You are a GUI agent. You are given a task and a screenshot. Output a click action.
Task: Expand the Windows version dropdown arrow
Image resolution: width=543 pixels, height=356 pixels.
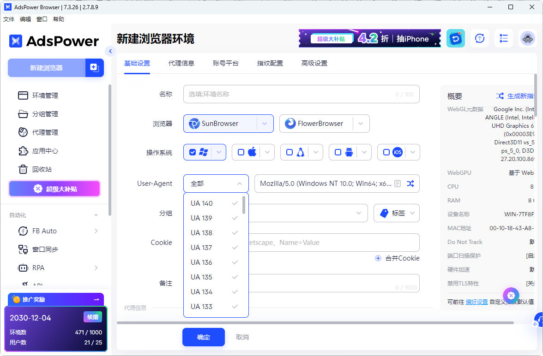tap(219, 152)
